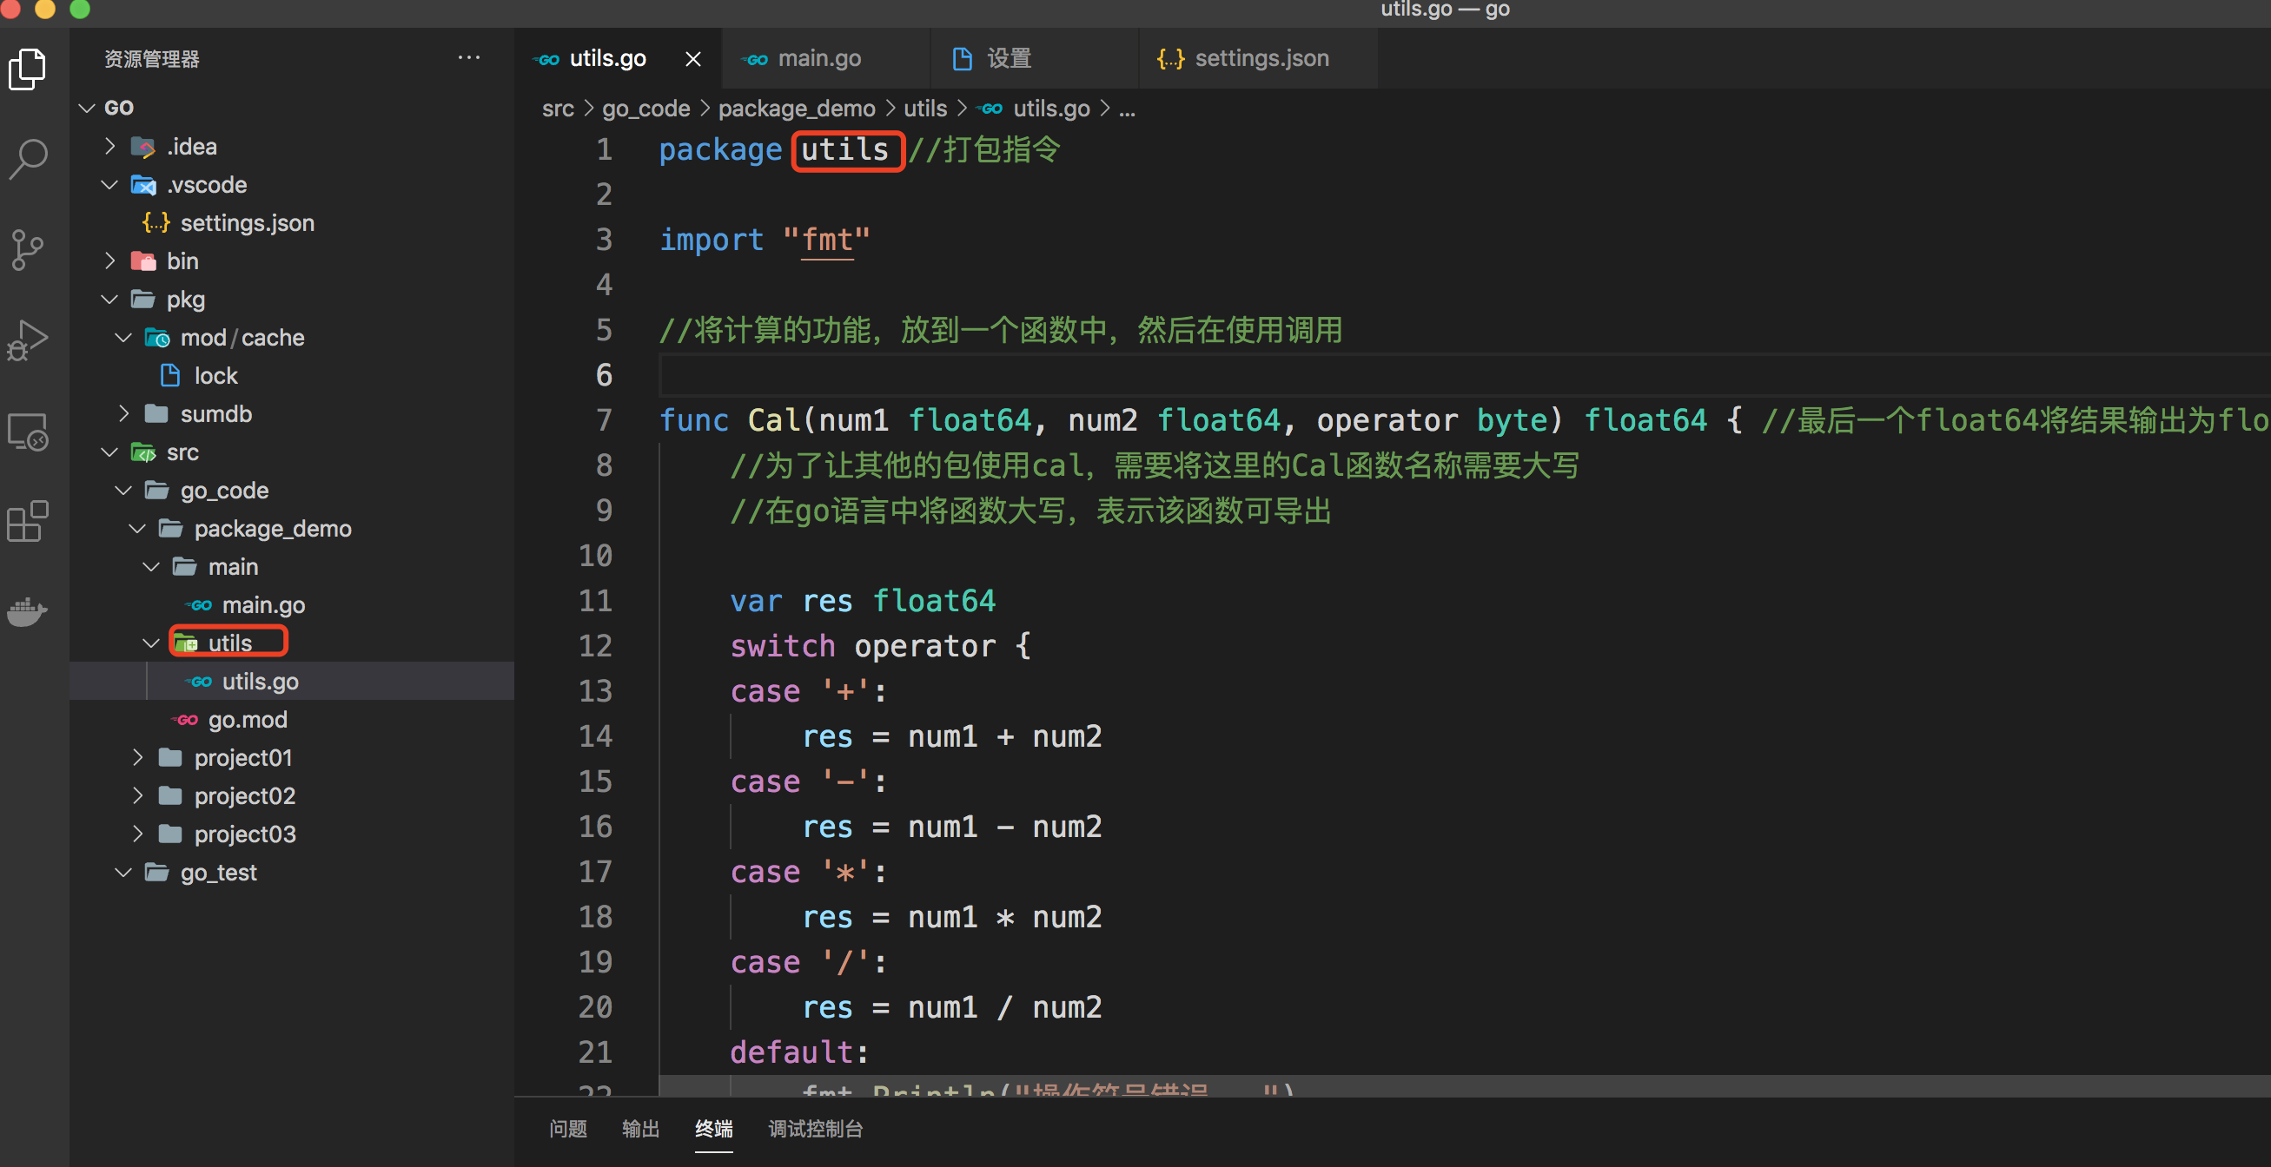Open the Docker view icon

[x=28, y=610]
